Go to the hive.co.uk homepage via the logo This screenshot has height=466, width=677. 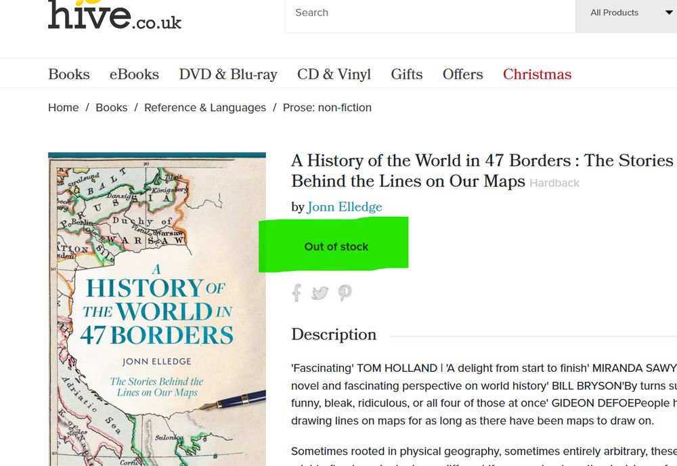[114, 15]
